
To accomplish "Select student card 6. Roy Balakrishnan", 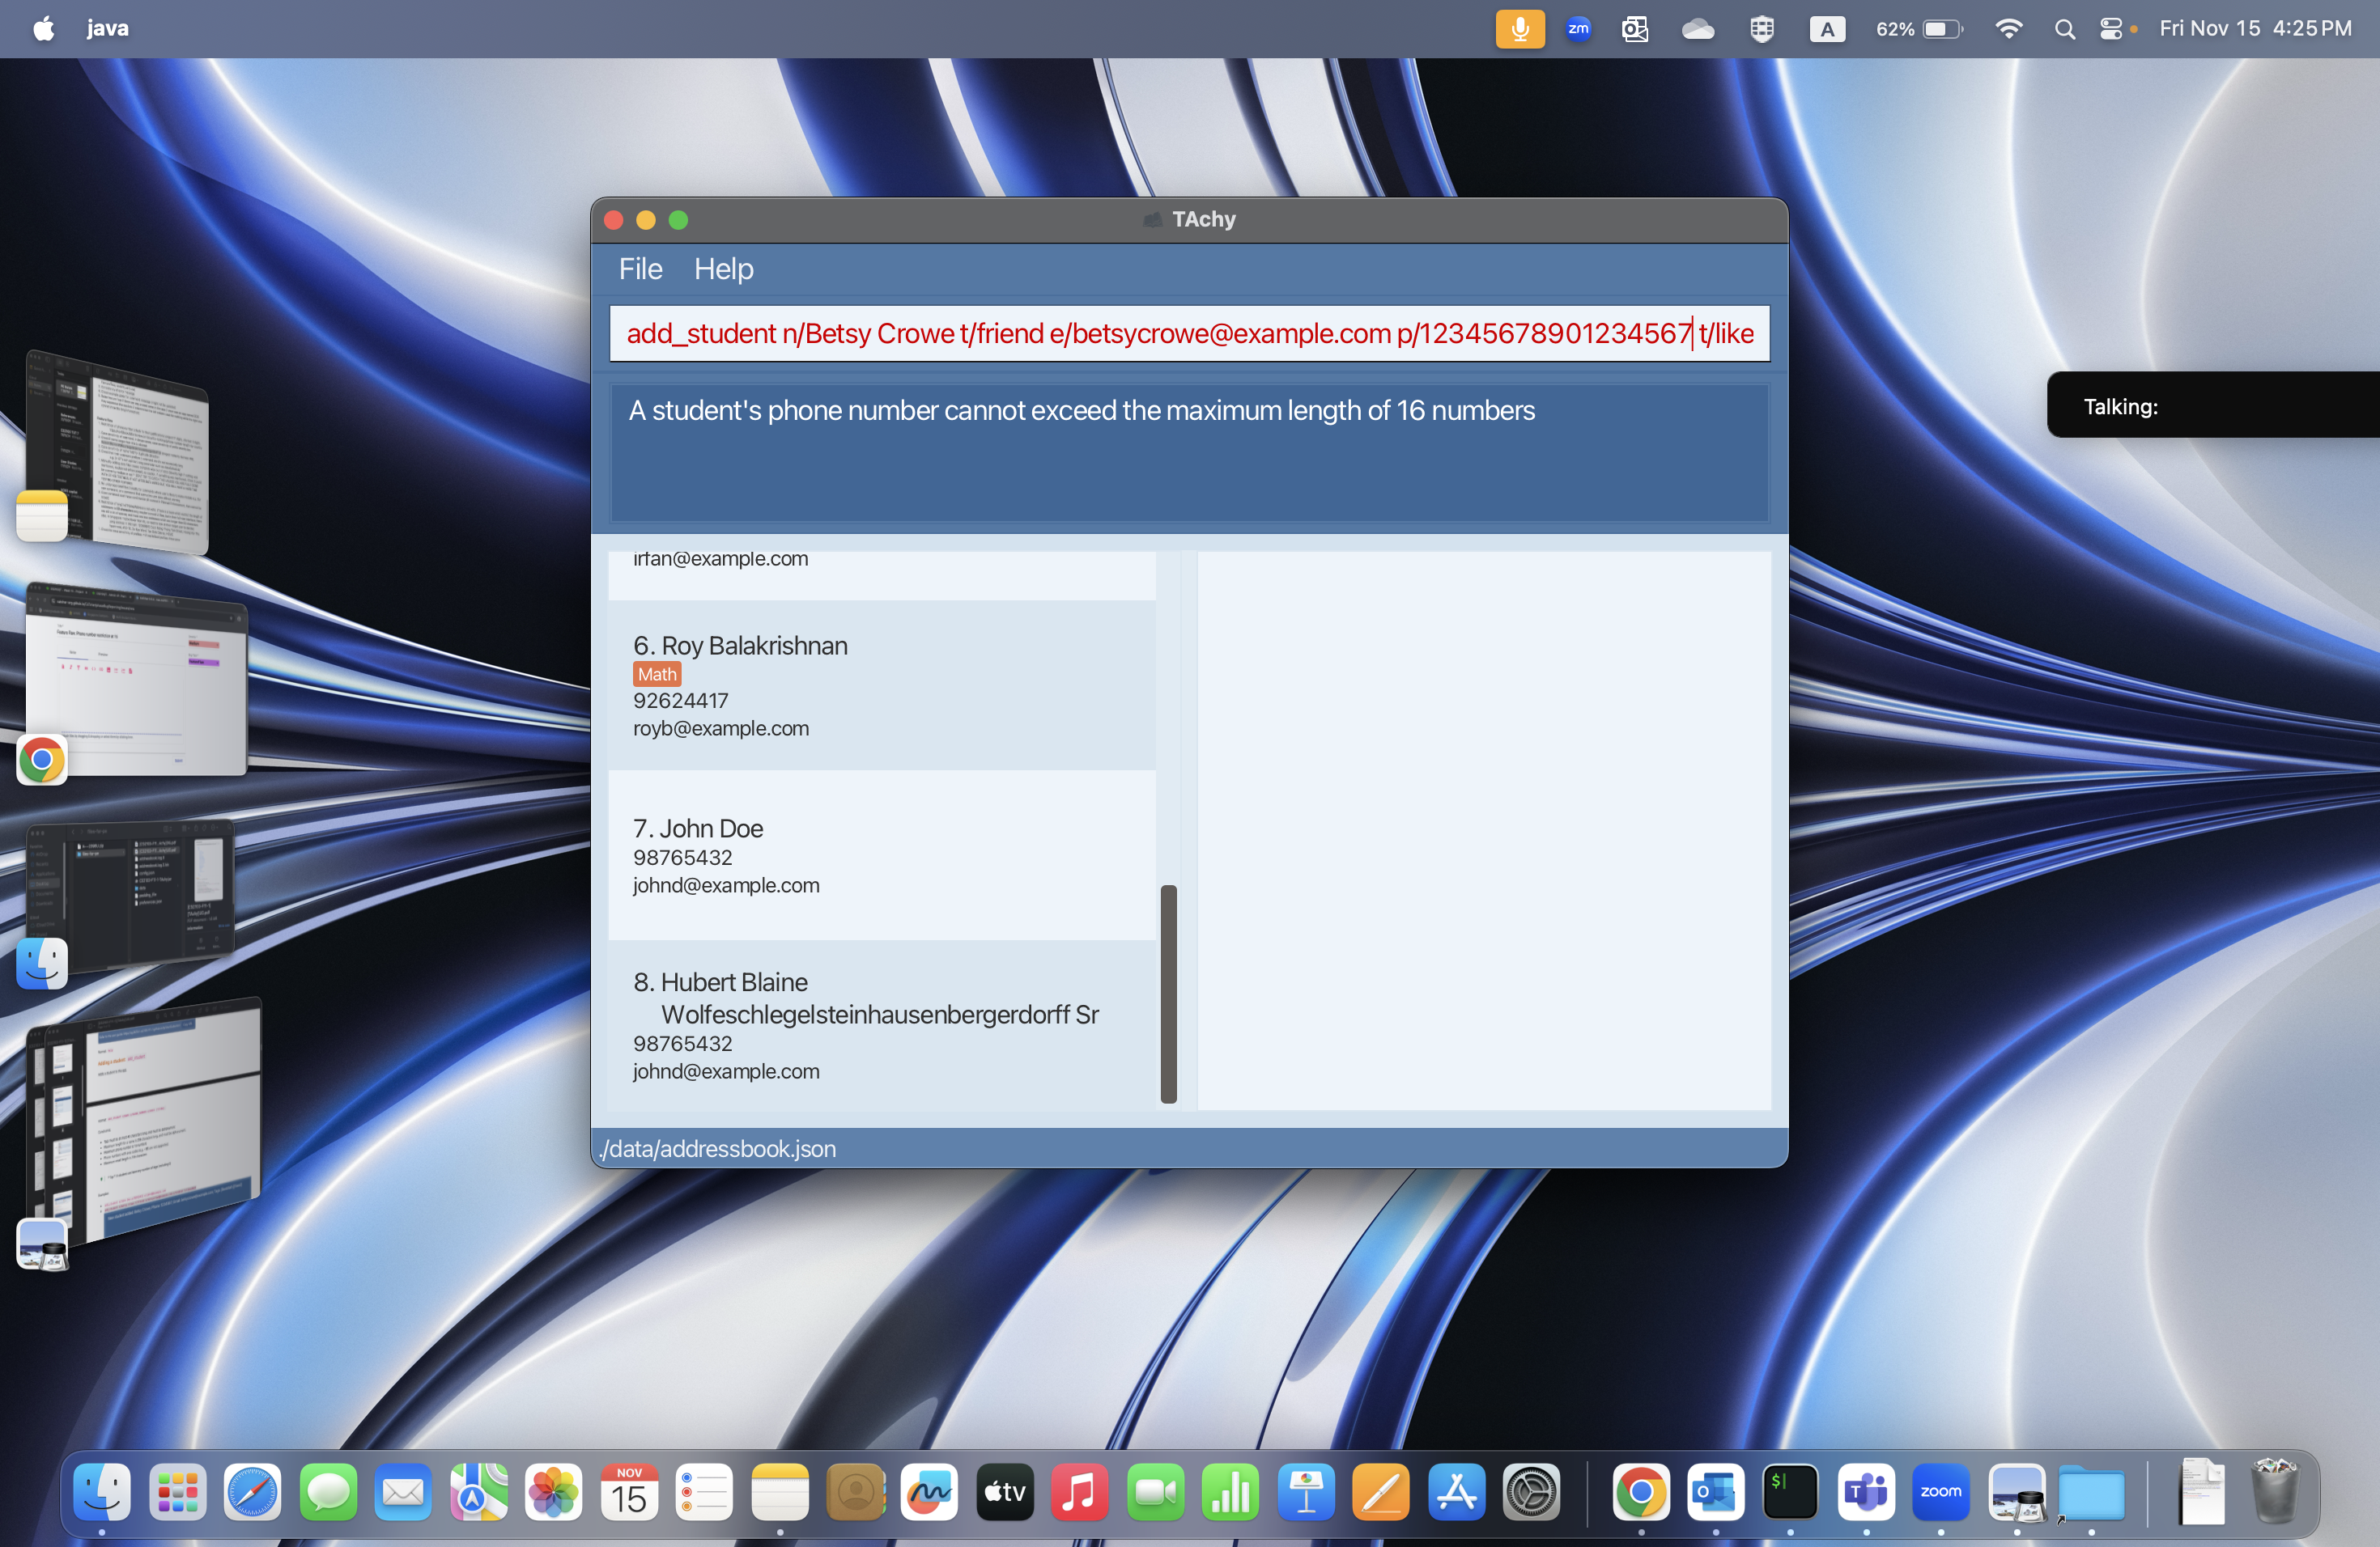I will pyautogui.click(x=882, y=685).
